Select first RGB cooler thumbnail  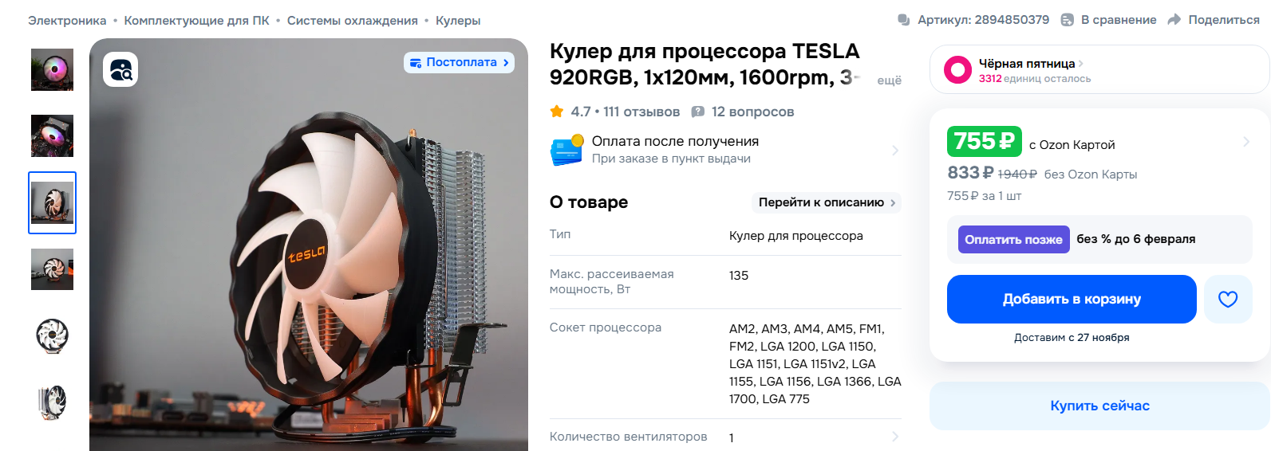(52, 69)
